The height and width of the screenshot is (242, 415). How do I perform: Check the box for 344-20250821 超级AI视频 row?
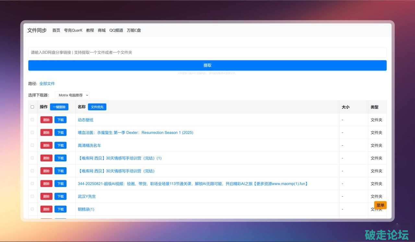coord(32,183)
